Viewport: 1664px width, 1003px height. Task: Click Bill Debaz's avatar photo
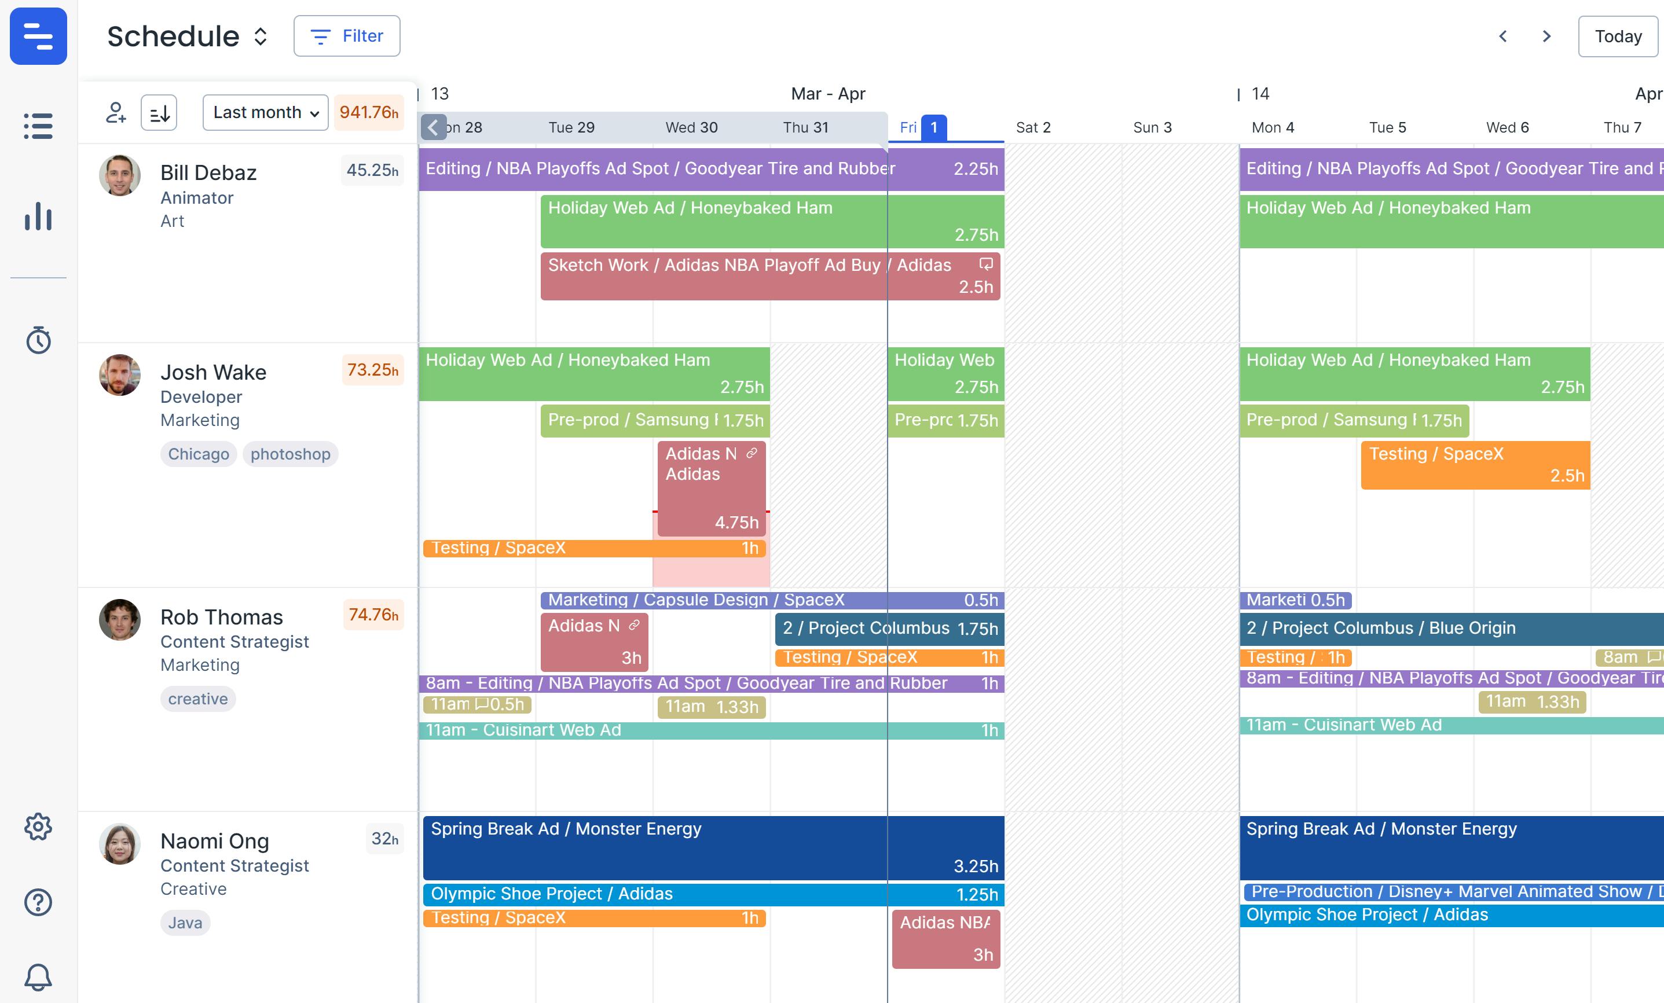click(120, 175)
